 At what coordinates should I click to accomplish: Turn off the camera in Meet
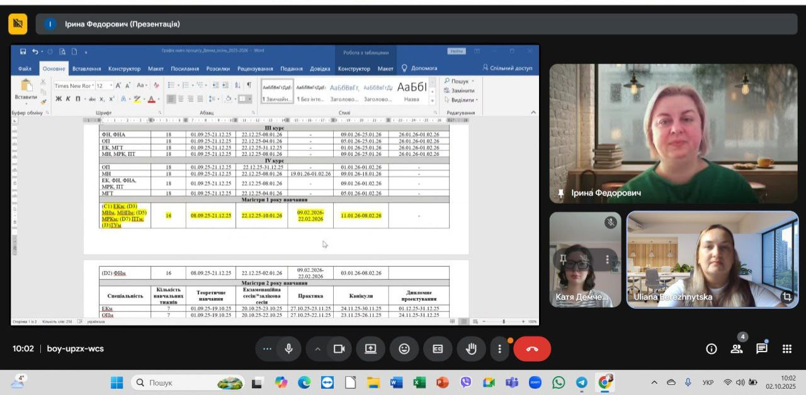point(340,349)
